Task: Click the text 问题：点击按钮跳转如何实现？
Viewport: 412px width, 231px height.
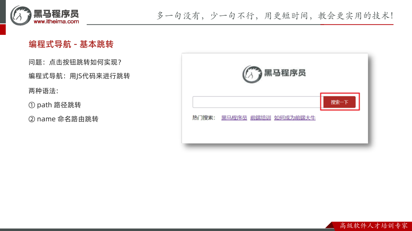Action: pos(75,62)
